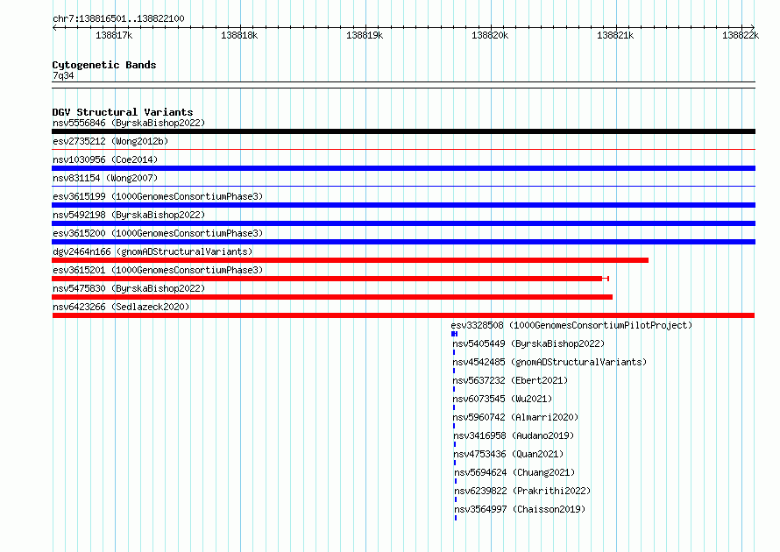Screen dimensions: 780x552
Task: Click the 138817k ruler tick label
Action: 114,35
